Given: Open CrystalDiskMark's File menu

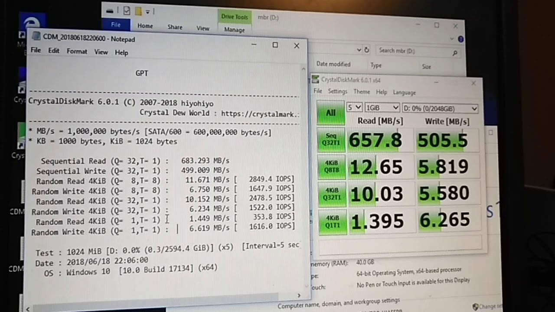Looking at the screenshot, I should 318,91.
